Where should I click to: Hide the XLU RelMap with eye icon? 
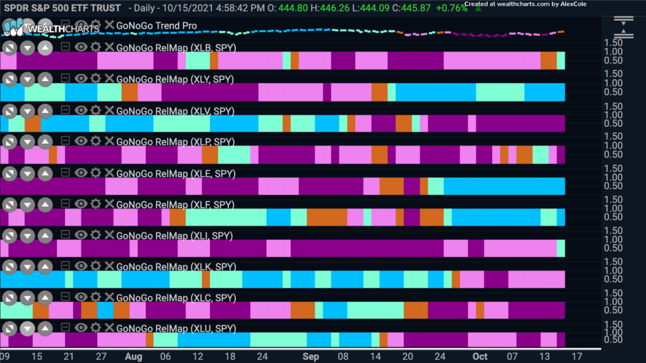point(81,328)
